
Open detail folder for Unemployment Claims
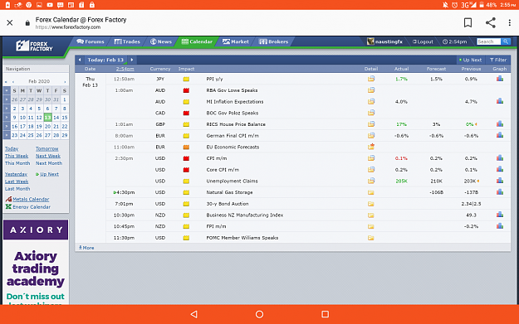[x=370, y=181]
